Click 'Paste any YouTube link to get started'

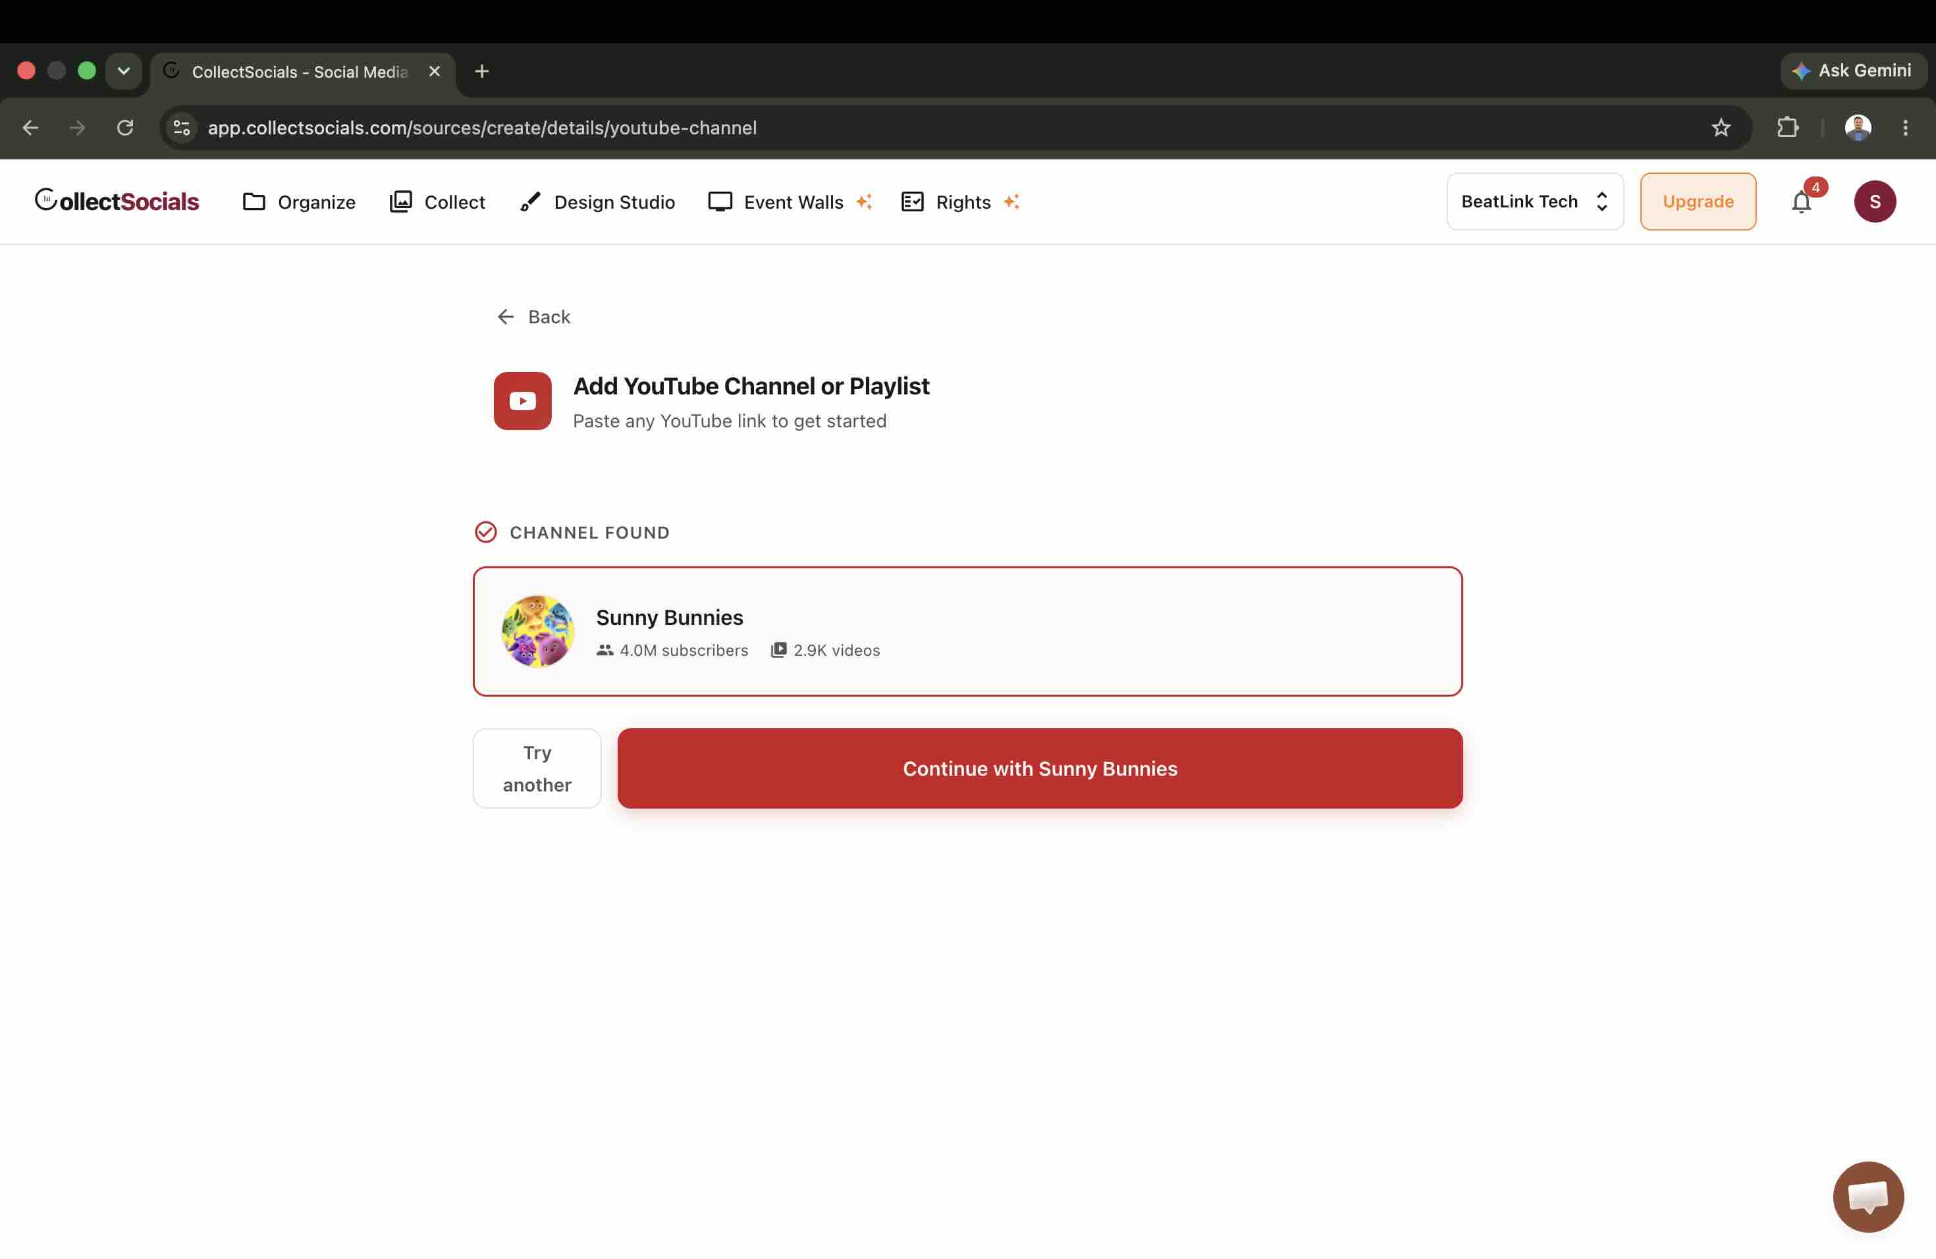click(x=730, y=421)
